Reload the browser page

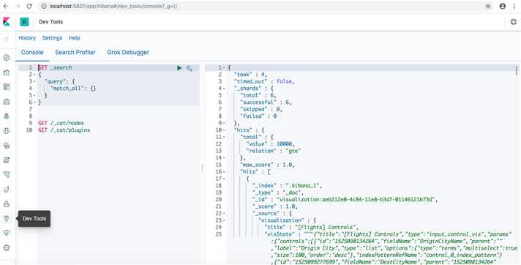pos(29,6)
